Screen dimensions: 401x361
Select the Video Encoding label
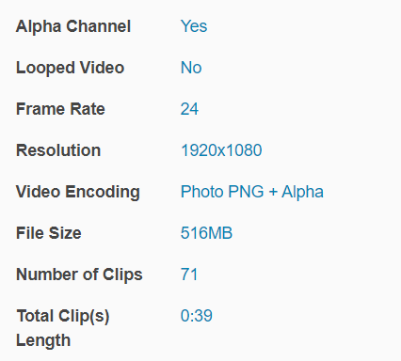pyautogui.click(x=78, y=192)
